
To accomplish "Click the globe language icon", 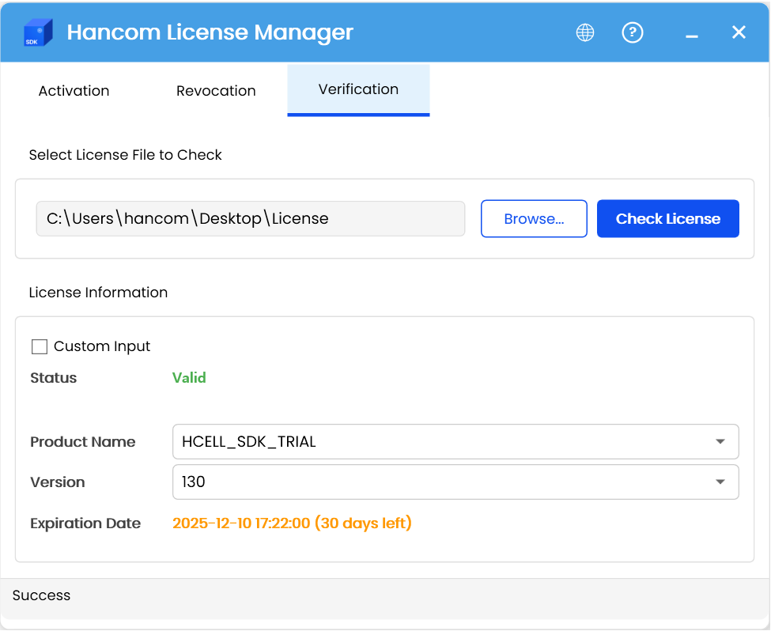I will pyautogui.click(x=585, y=32).
